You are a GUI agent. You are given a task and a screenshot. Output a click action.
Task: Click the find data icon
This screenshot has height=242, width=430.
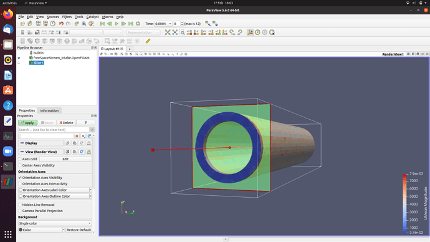[84, 24]
